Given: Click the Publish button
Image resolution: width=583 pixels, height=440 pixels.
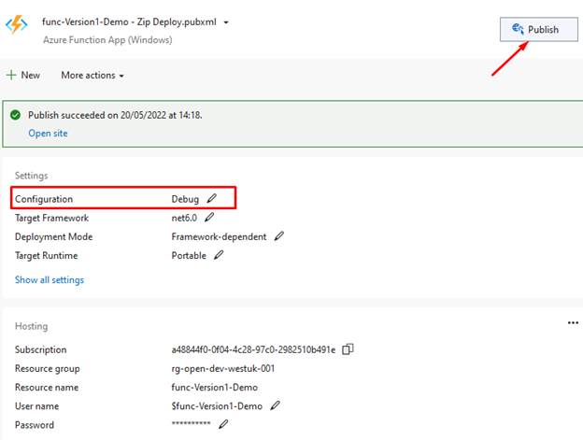Looking at the screenshot, I should pyautogui.click(x=539, y=29).
